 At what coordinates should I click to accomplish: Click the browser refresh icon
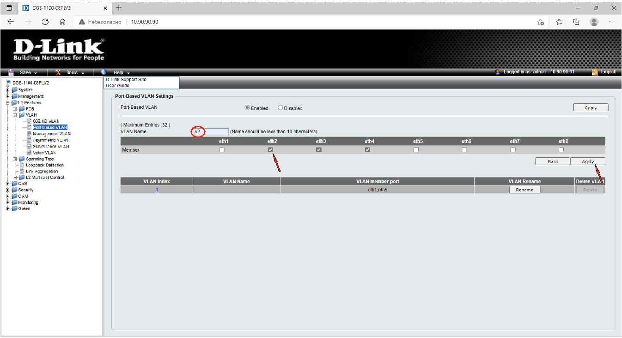(x=45, y=22)
